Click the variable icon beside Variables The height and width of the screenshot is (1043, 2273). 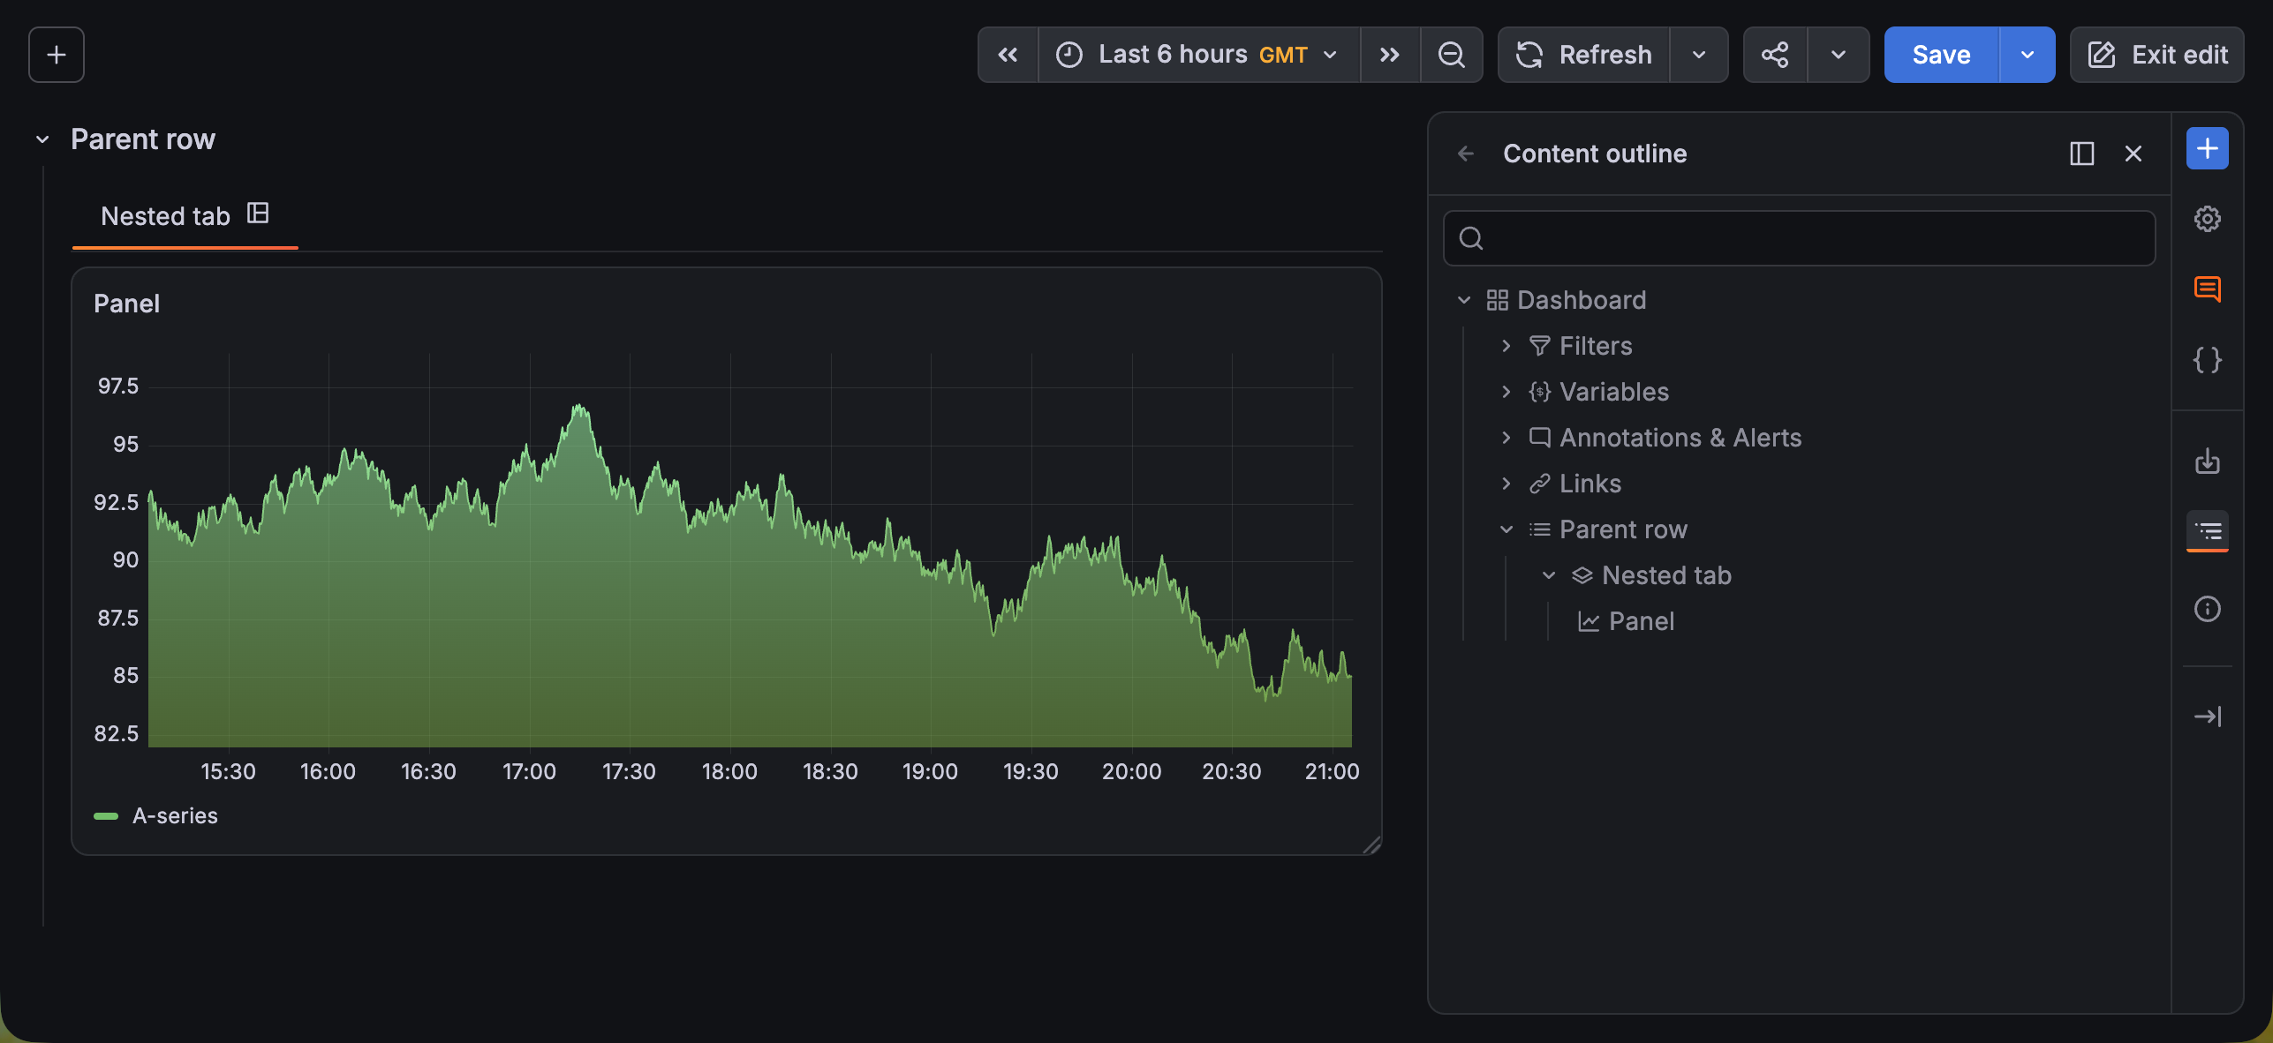(1539, 392)
